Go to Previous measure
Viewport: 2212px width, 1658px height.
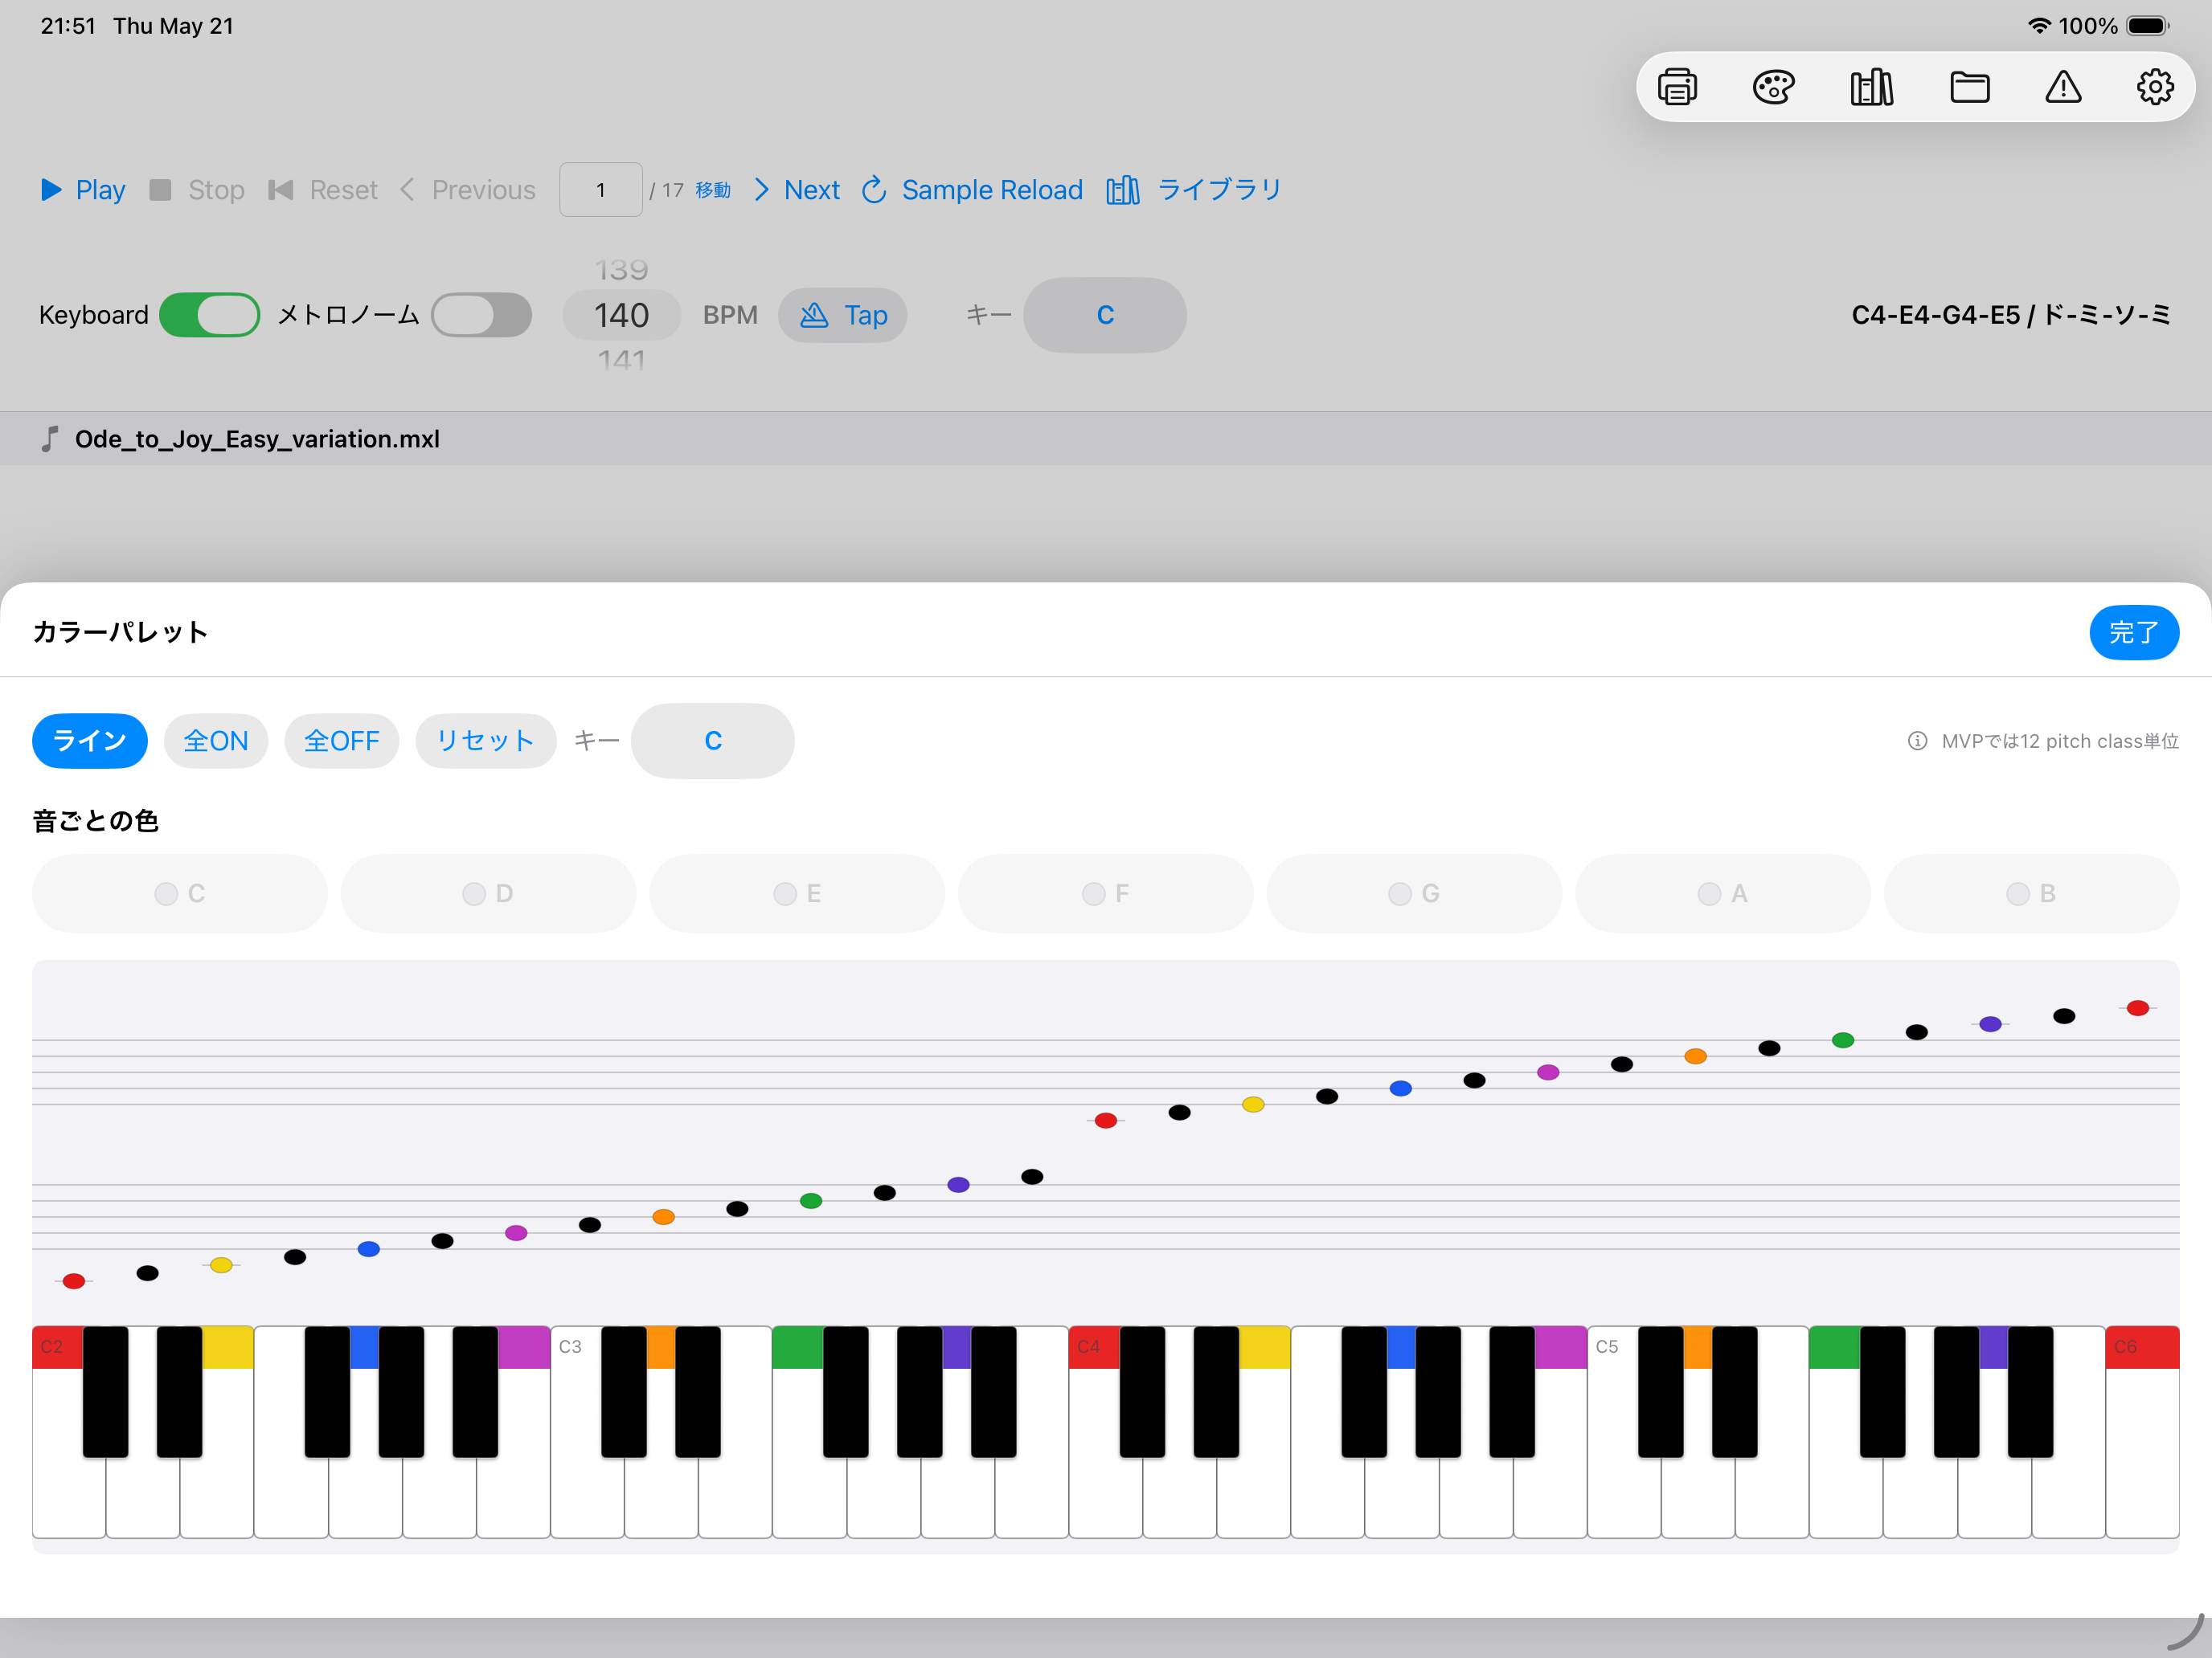(x=468, y=190)
